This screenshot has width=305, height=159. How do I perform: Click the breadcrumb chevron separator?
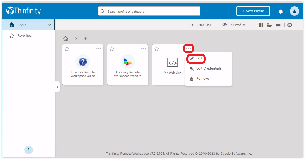click(x=76, y=39)
